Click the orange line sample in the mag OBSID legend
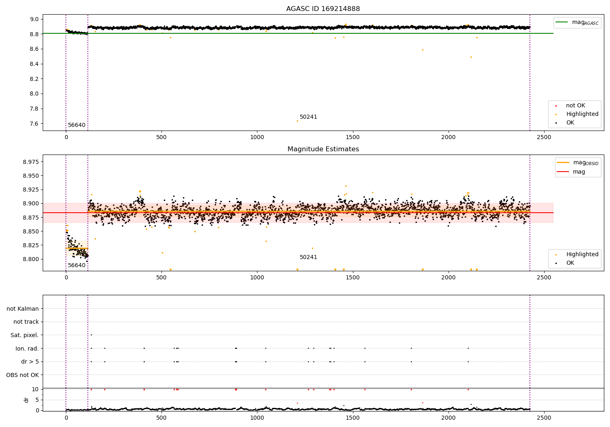 pyautogui.click(x=563, y=163)
